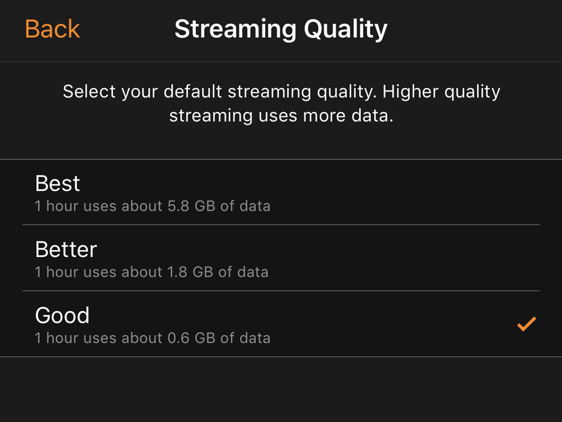Viewport: 562px width, 422px height.
Task: Click the divider under the Better row
Action: [x=281, y=290]
